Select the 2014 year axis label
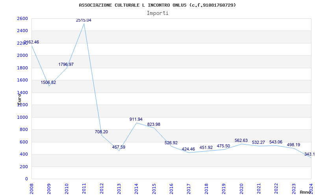 click(x=136, y=188)
